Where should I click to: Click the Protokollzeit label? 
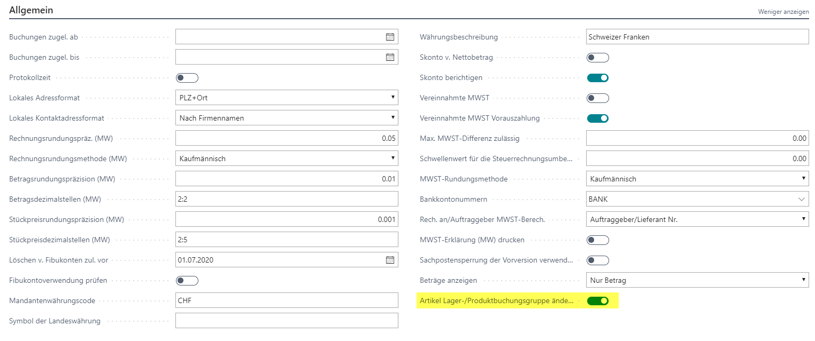pyautogui.click(x=30, y=78)
